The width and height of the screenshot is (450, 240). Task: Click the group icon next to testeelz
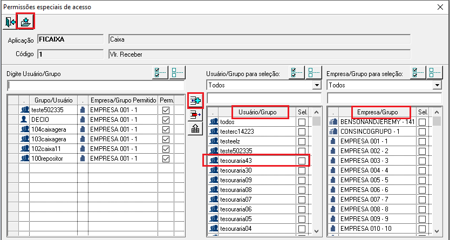214,141
